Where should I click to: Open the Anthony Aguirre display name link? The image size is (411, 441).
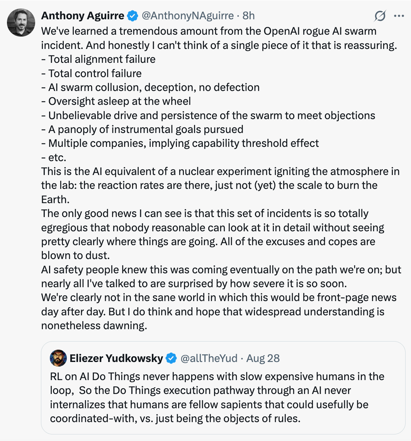[83, 16]
